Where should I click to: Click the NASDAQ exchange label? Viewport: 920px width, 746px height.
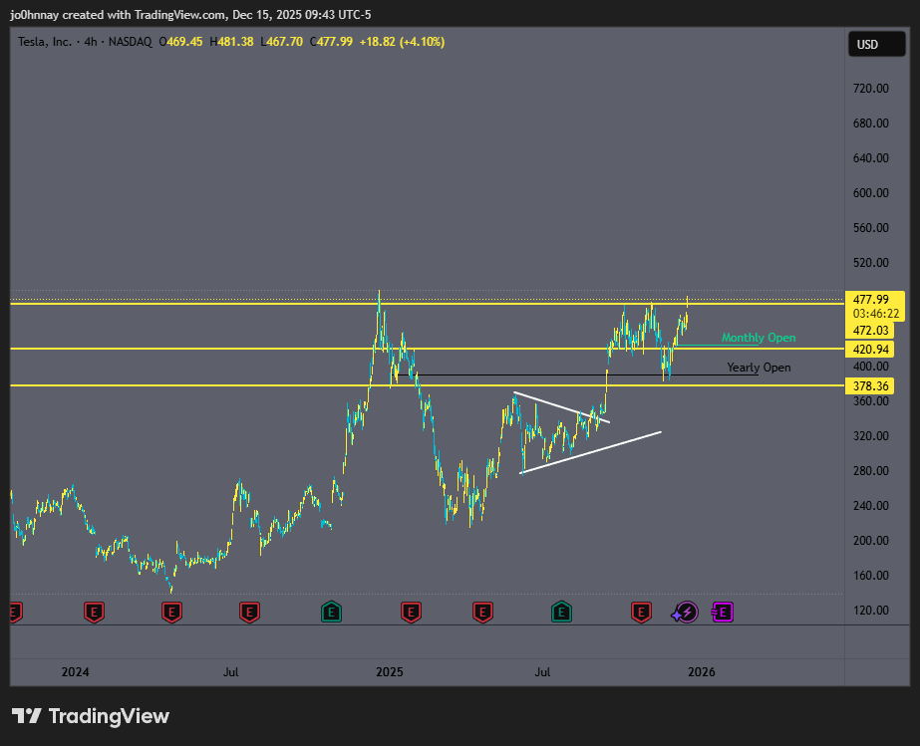point(130,42)
